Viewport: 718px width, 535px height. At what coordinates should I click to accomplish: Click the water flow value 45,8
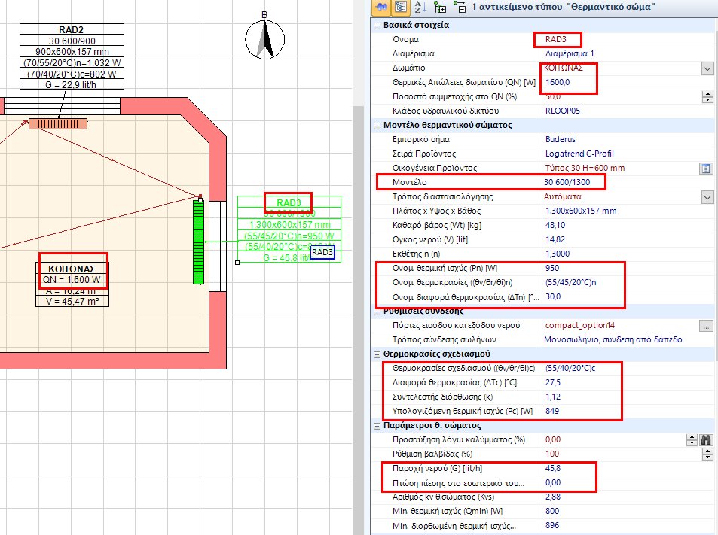pos(553,468)
